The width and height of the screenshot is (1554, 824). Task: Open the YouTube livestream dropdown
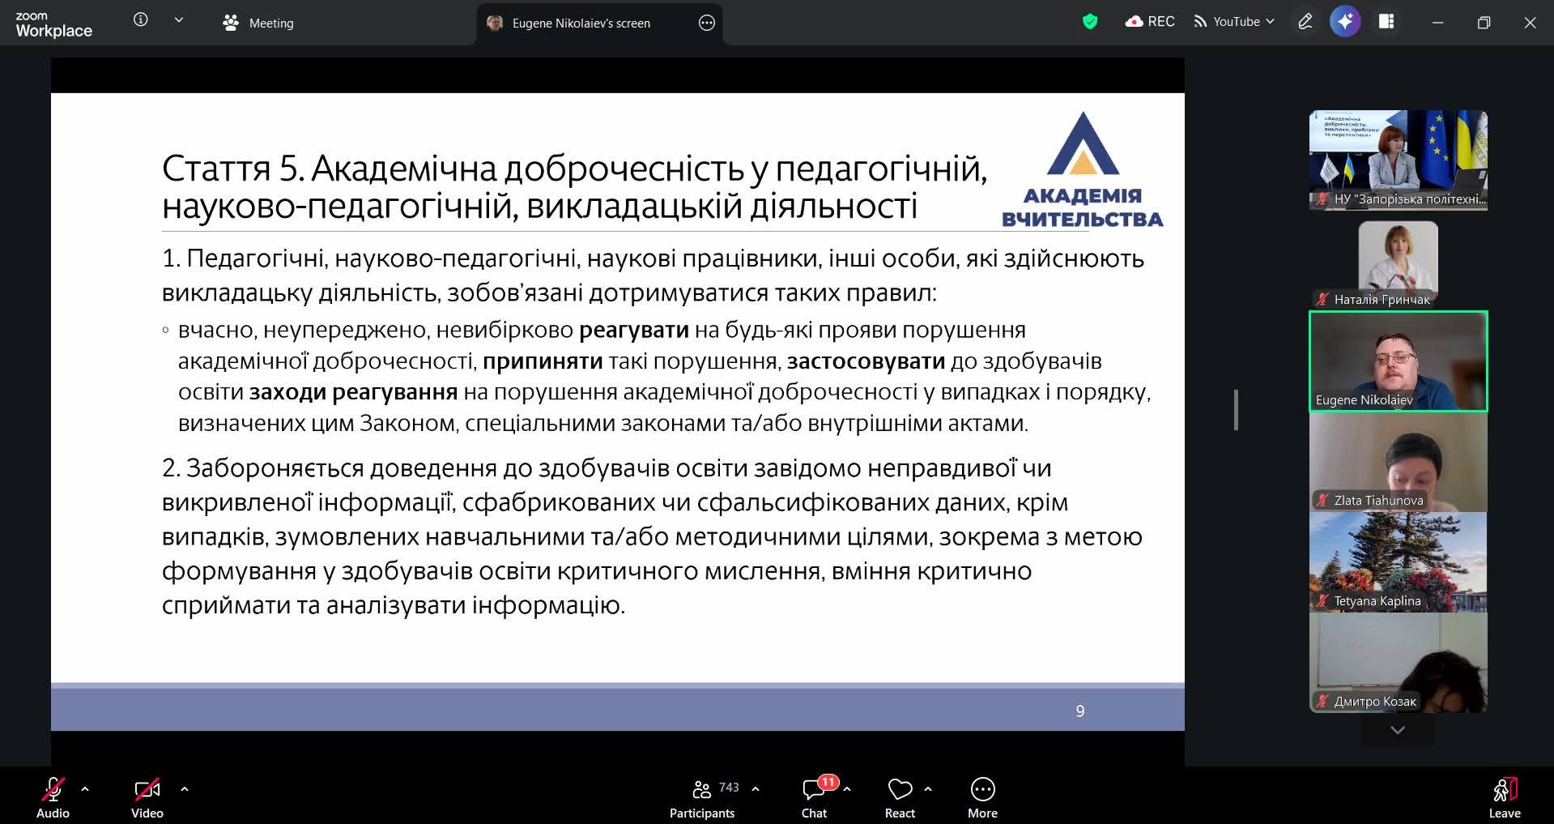[x=1234, y=22]
